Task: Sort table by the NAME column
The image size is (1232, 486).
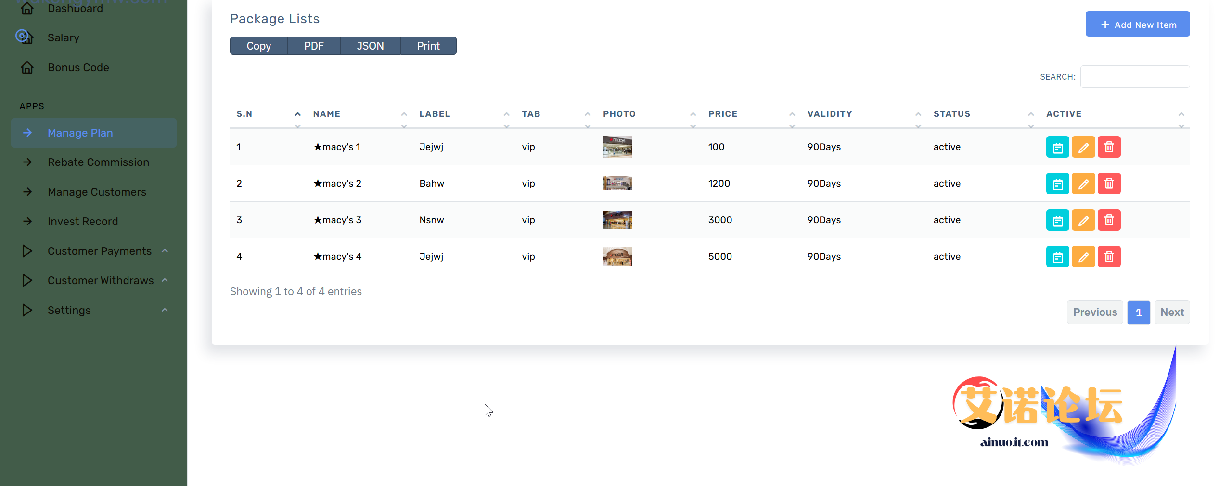Action: (327, 114)
